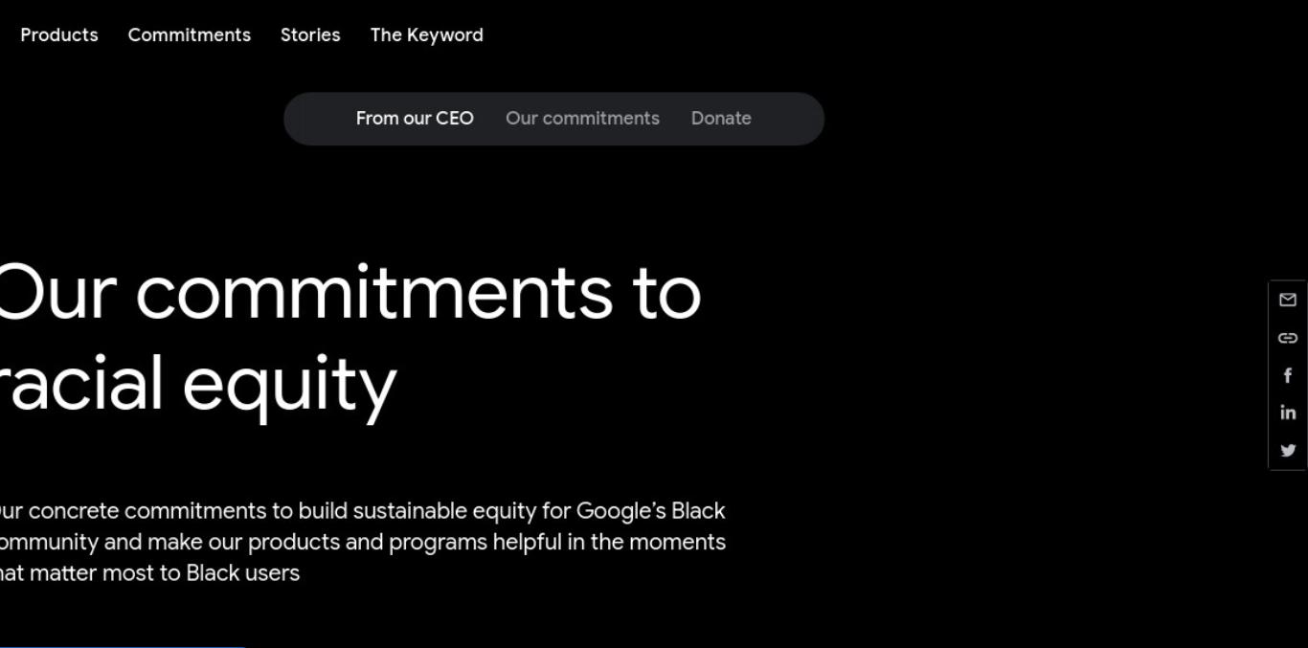Viewport: 1308px width, 648px height.
Task: Click the word "racial" in the headline
Action: (81, 384)
